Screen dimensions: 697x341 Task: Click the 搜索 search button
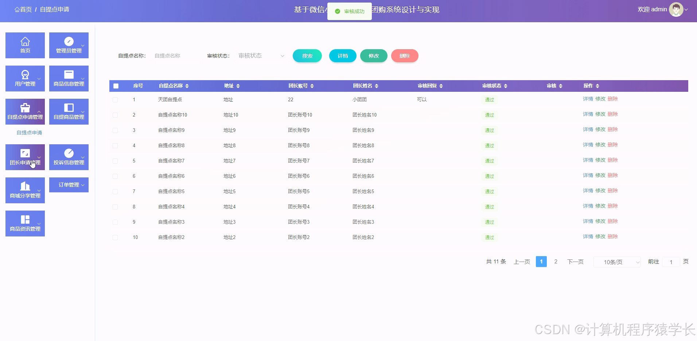pyautogui.click(x=307, y=56)
